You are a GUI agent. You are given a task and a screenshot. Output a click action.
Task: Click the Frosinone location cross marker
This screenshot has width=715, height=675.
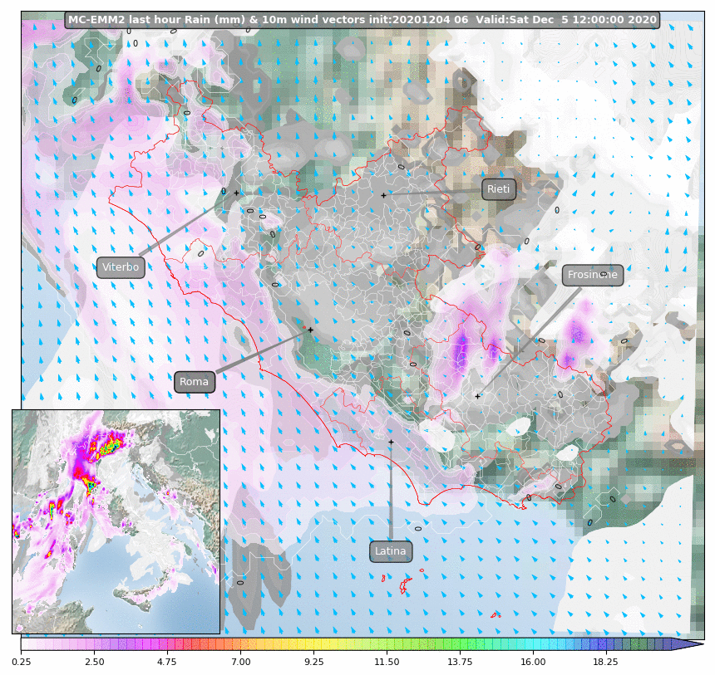point(477,396)
